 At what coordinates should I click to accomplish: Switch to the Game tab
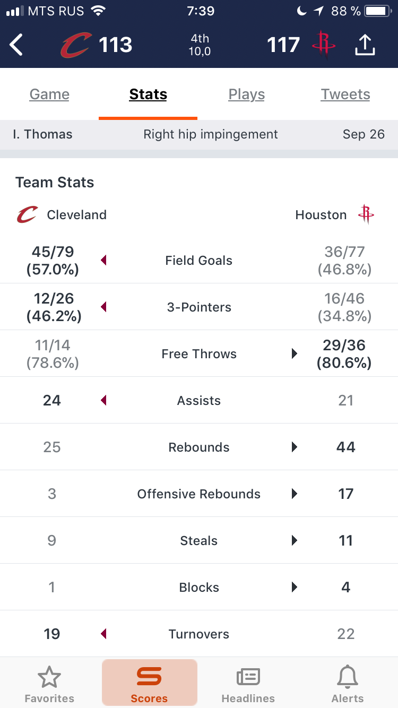click(x=49, y=94)
